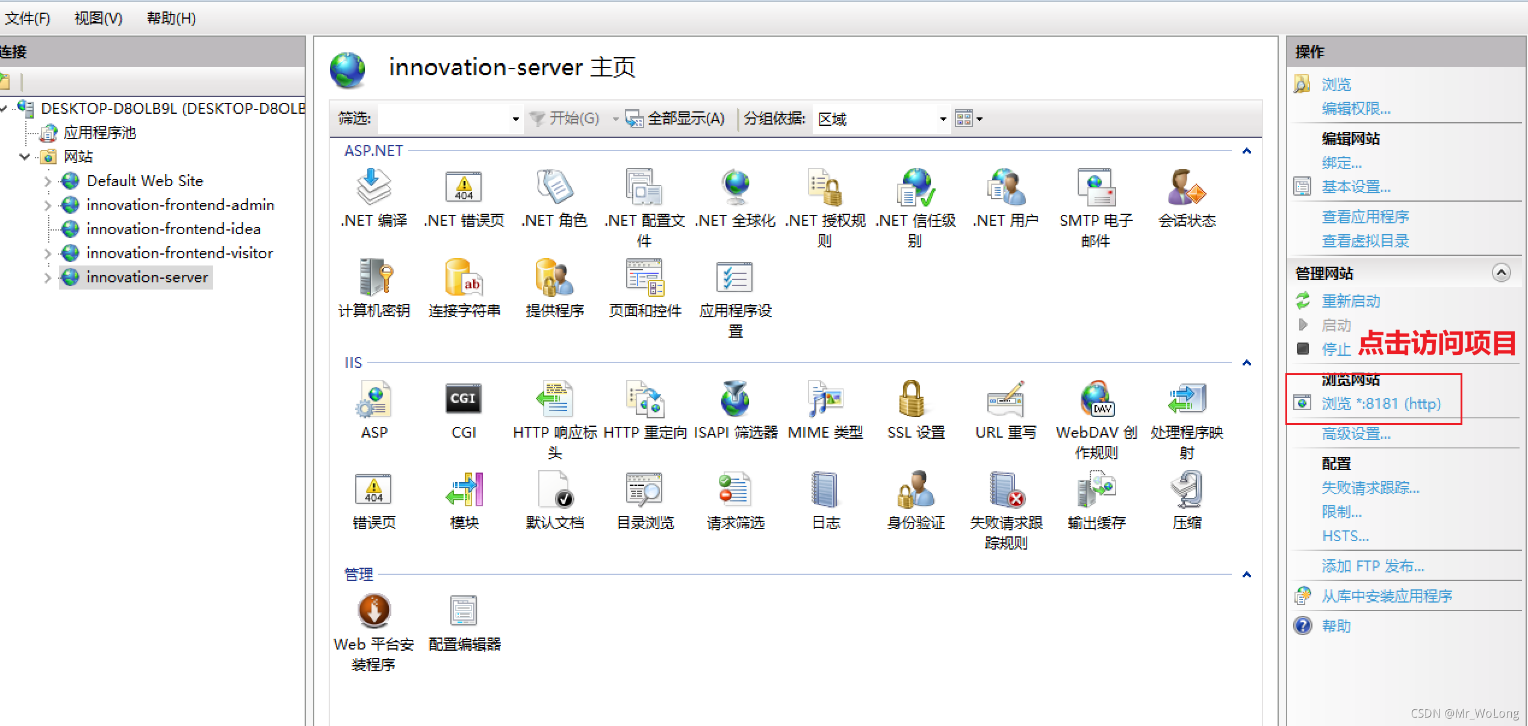The width and height of the screenshot is (1528, 726).
Task: Click the 重新启动 action
Action: click(1350, 301)
